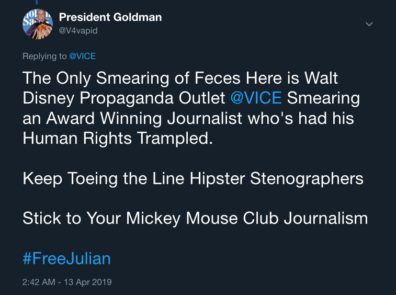Click the @VICE mention inside tweet body

click(x=256, y=98)
